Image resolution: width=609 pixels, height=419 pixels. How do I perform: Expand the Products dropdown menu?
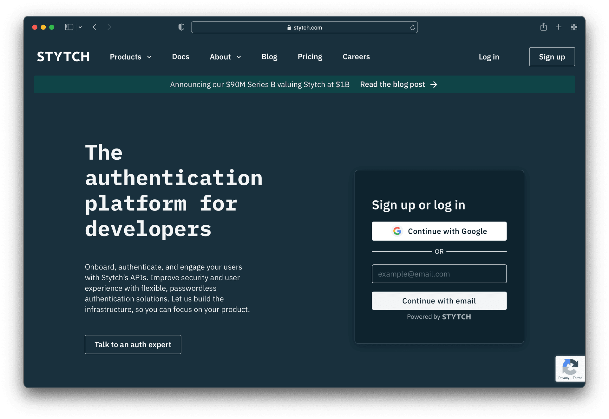coord(131,57)
